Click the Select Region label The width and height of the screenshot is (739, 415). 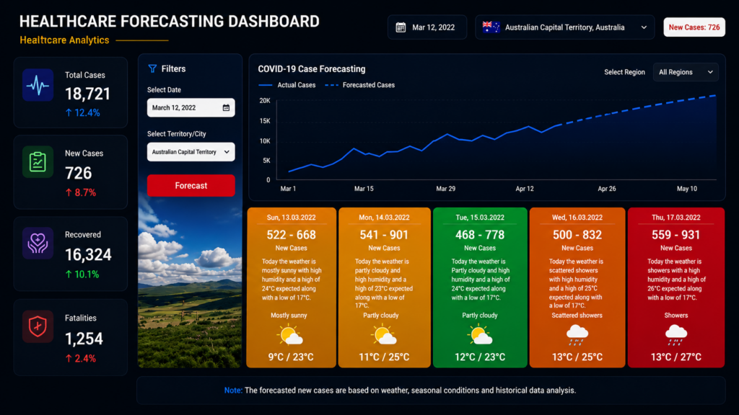[624, 72]
